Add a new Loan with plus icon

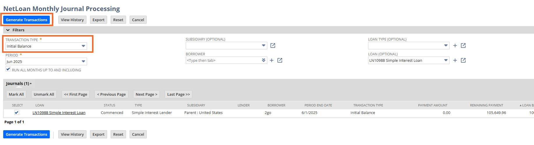[x=455, y=60]
